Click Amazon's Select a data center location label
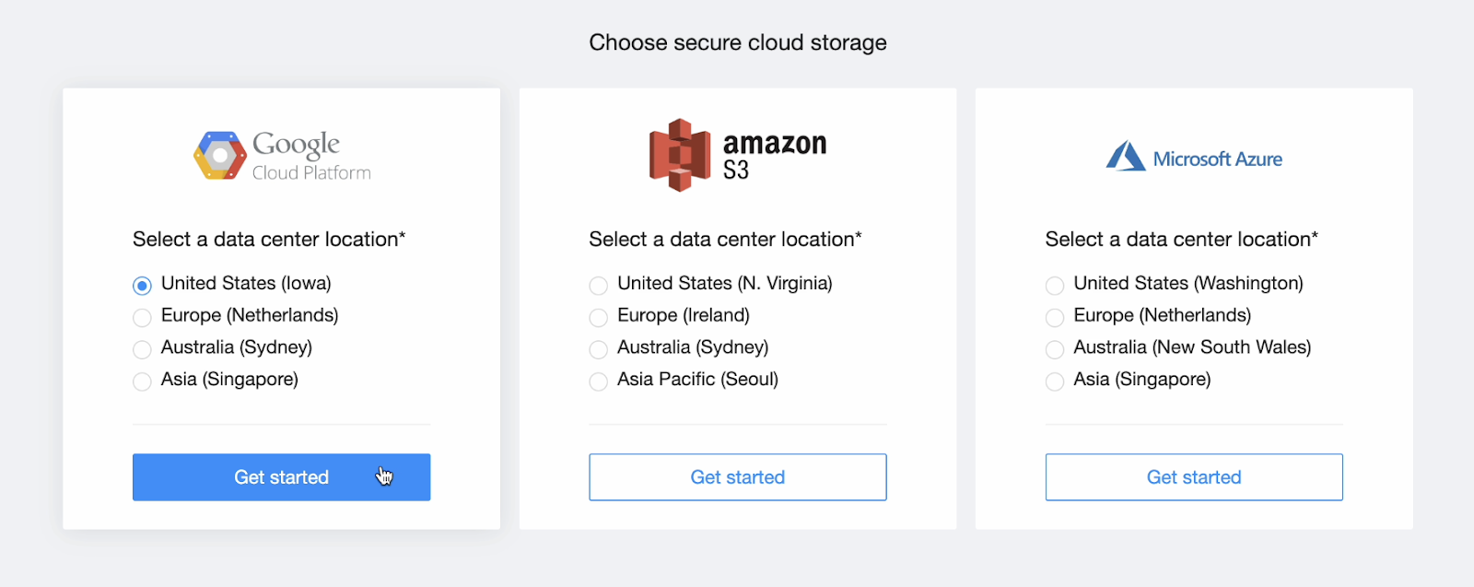 pos(725,240)
